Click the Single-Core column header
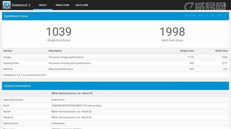Viewport: 231px width, 129px height. point(187,51)
